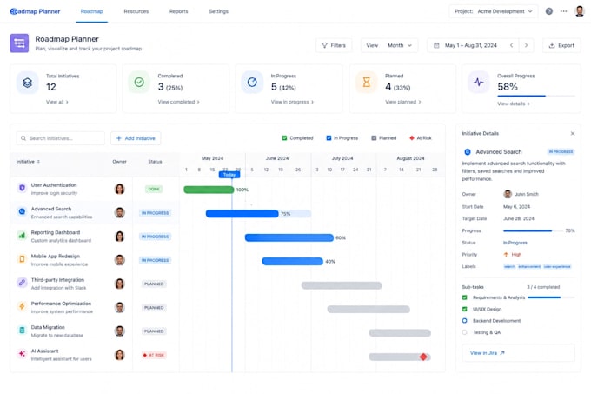Click the Performance Optimization lightning icon
591x394 pixels.
22,306
